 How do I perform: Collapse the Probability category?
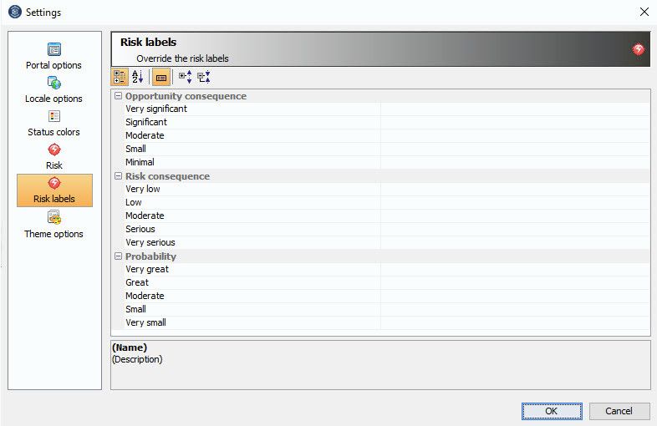pos(118,256)
